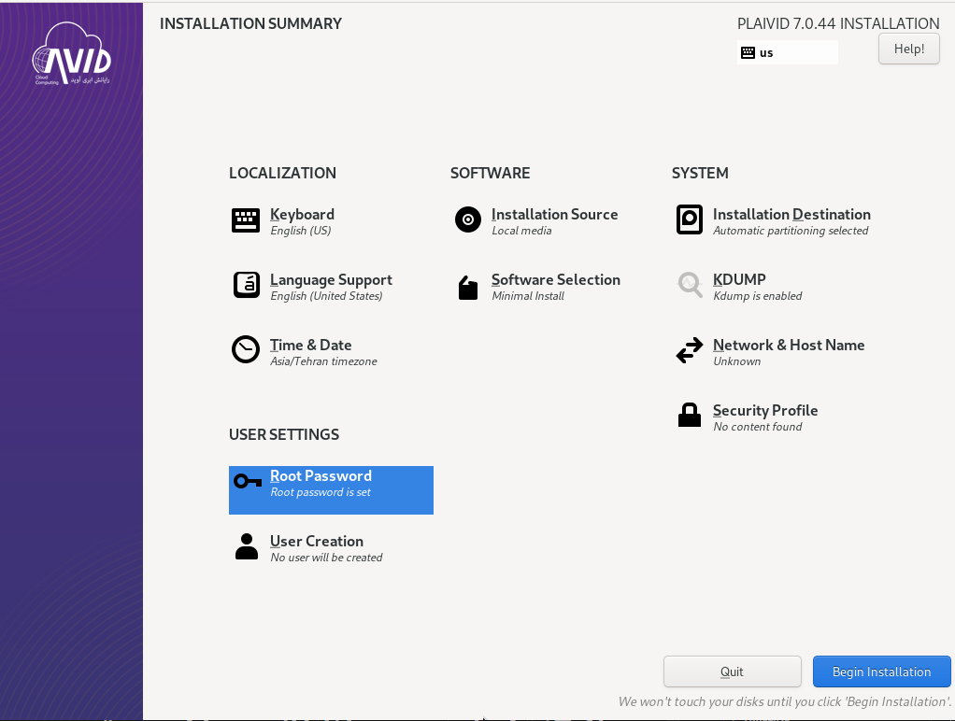Open KDUMP configuration
The width and height of the screenshot is (955, 721).
(739, 279)
